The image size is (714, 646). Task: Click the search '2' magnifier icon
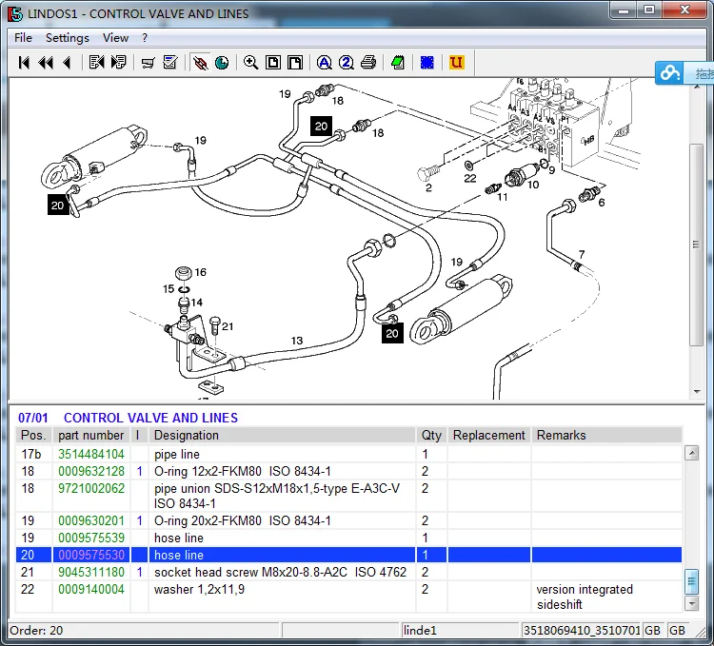347,63
